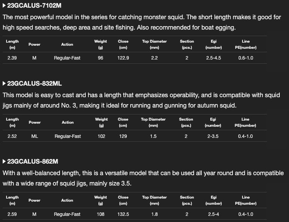
Task: Select the ML power cell
Action: [x=35, y=136]
